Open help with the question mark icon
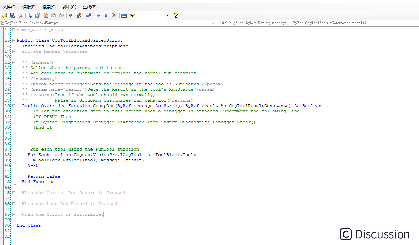The width and height of the screenshot is (419, 245). pos(176,15)
